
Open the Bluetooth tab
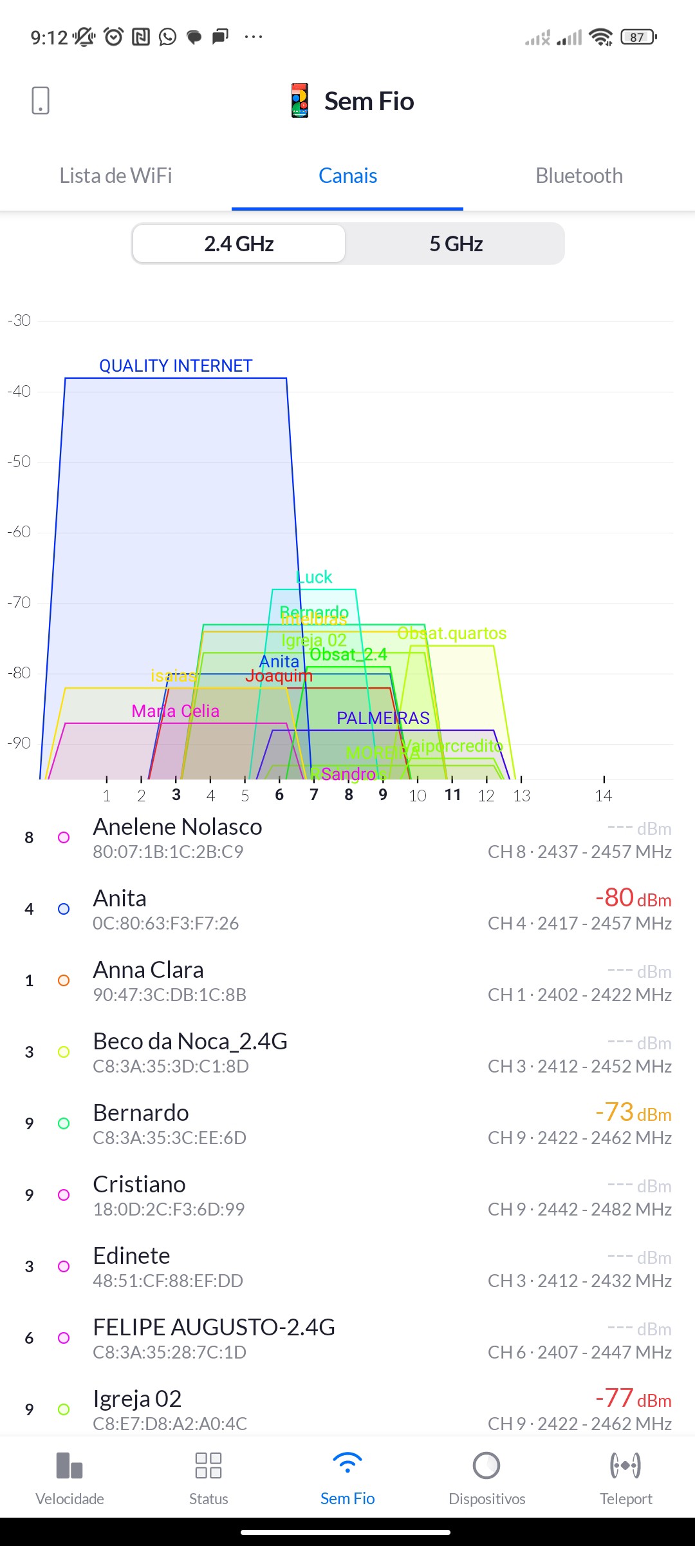(x=579, y=176)
